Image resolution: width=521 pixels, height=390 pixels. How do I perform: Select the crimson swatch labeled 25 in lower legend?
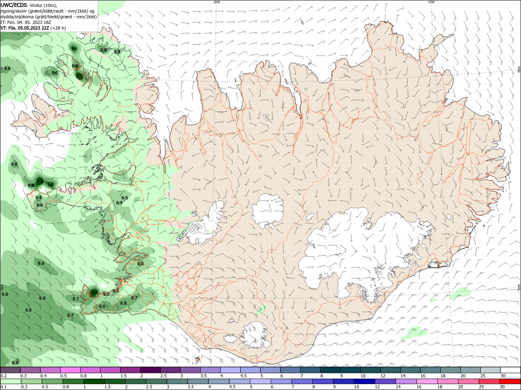point(489,381)
